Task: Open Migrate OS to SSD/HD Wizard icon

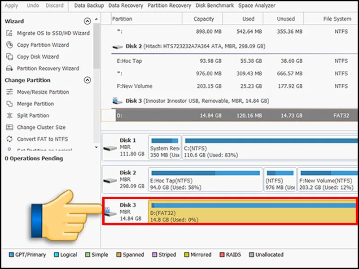Action: click(9, 33)
